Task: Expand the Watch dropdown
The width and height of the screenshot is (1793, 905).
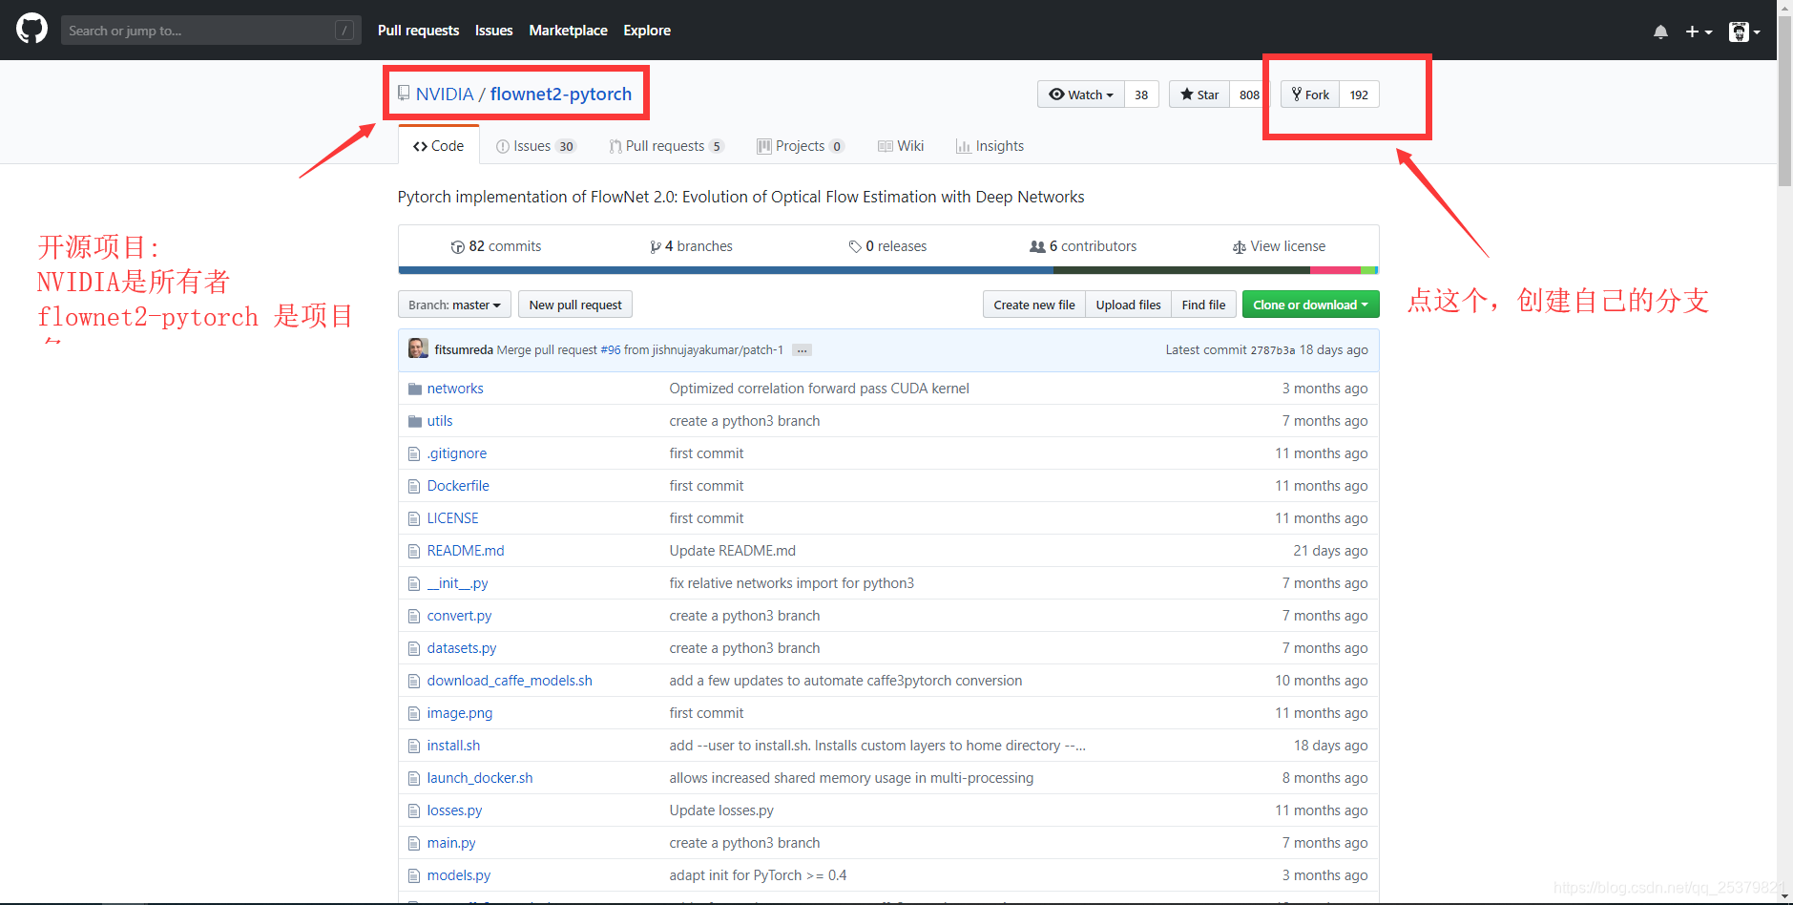Action: click(1080, 95)
